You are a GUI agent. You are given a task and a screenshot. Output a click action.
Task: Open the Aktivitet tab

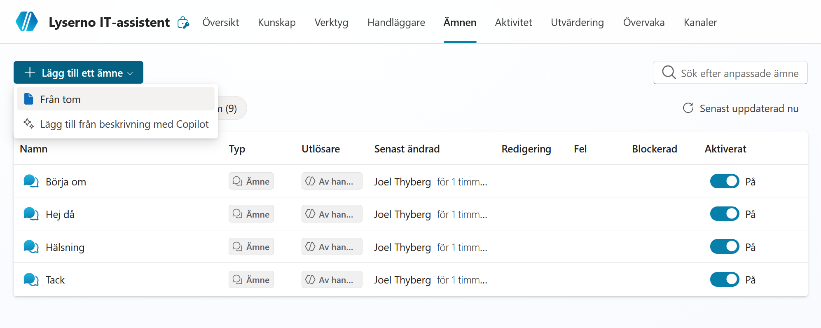pos(513,22)
